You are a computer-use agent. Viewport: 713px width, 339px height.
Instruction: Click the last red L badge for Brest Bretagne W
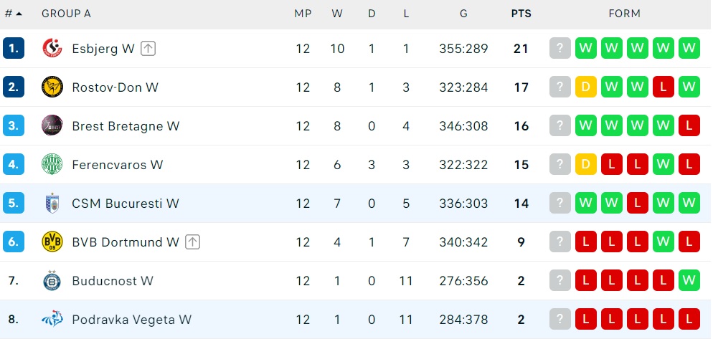click(689, 126)
